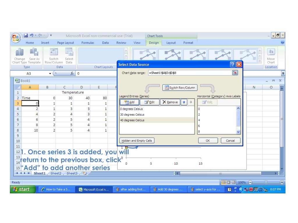The image size is (298, 223).
Task: Click Normal view status bar icon
Action: tap(224, 182)
